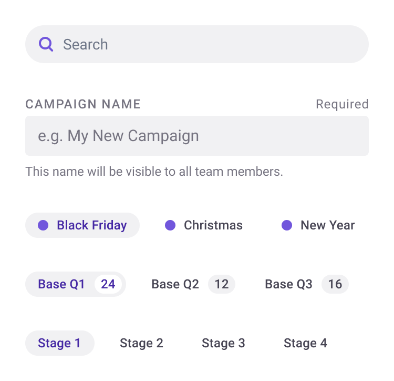Image resolution: width=394 pixels, height=381 pixels.
Task: Click the purple dot beside Christmas
Action: click(x=170, y=225)
